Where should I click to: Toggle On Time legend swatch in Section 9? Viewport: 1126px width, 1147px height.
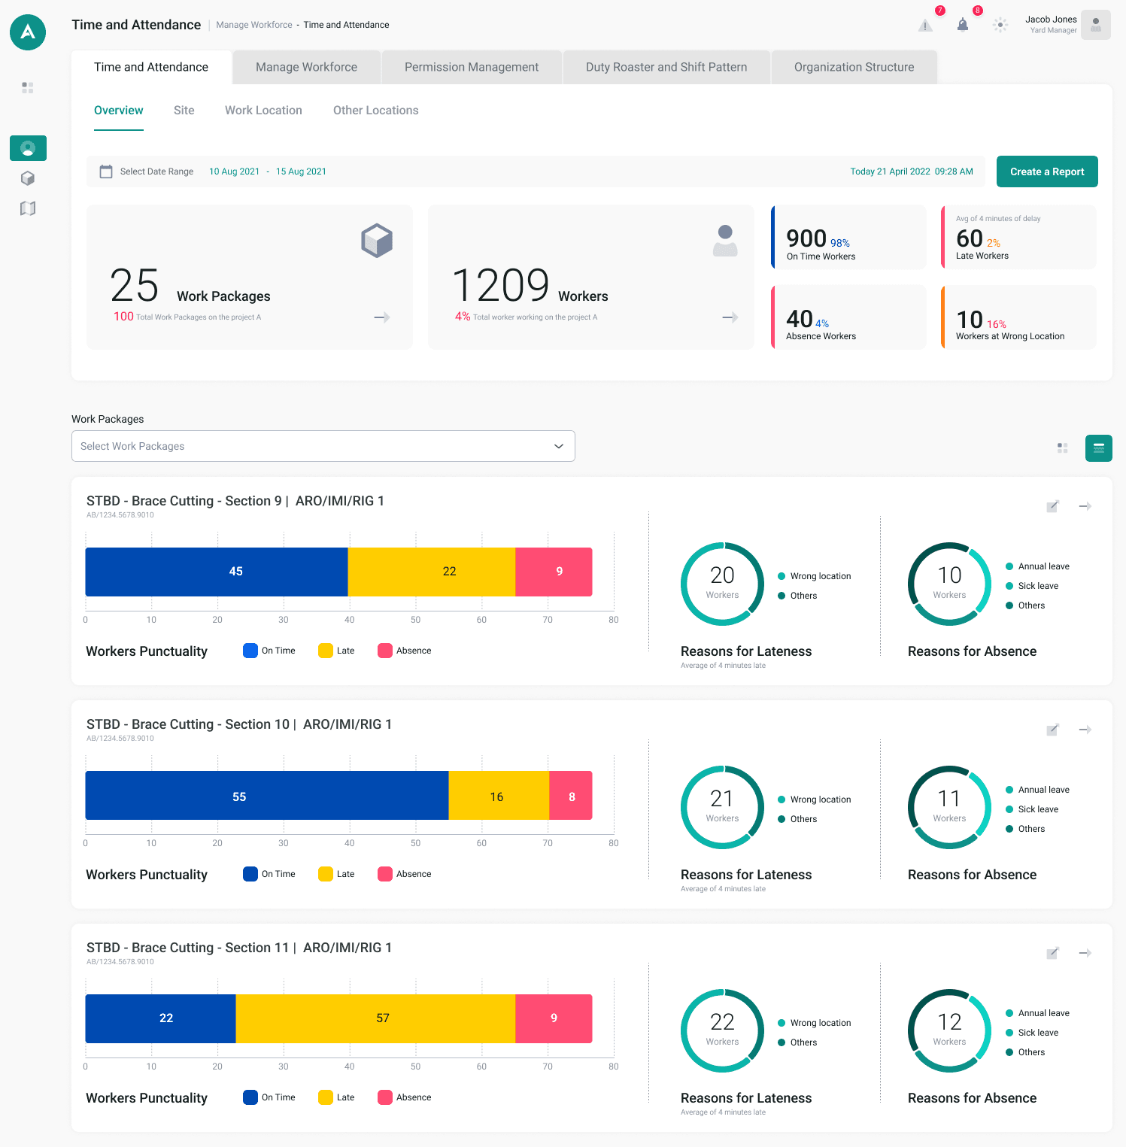coord(250,651)
